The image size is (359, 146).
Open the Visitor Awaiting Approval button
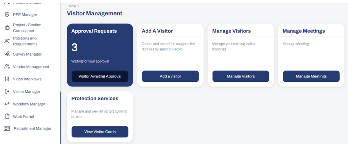100,76
